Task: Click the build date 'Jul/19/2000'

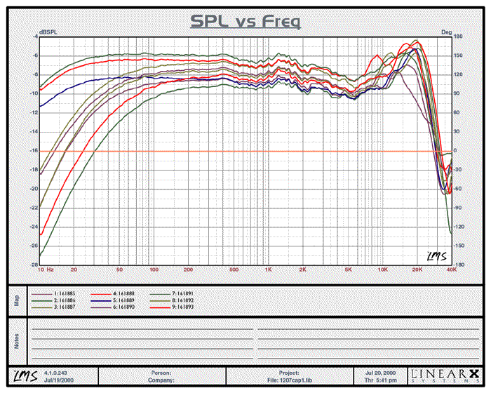Action: tap(58, 380)
